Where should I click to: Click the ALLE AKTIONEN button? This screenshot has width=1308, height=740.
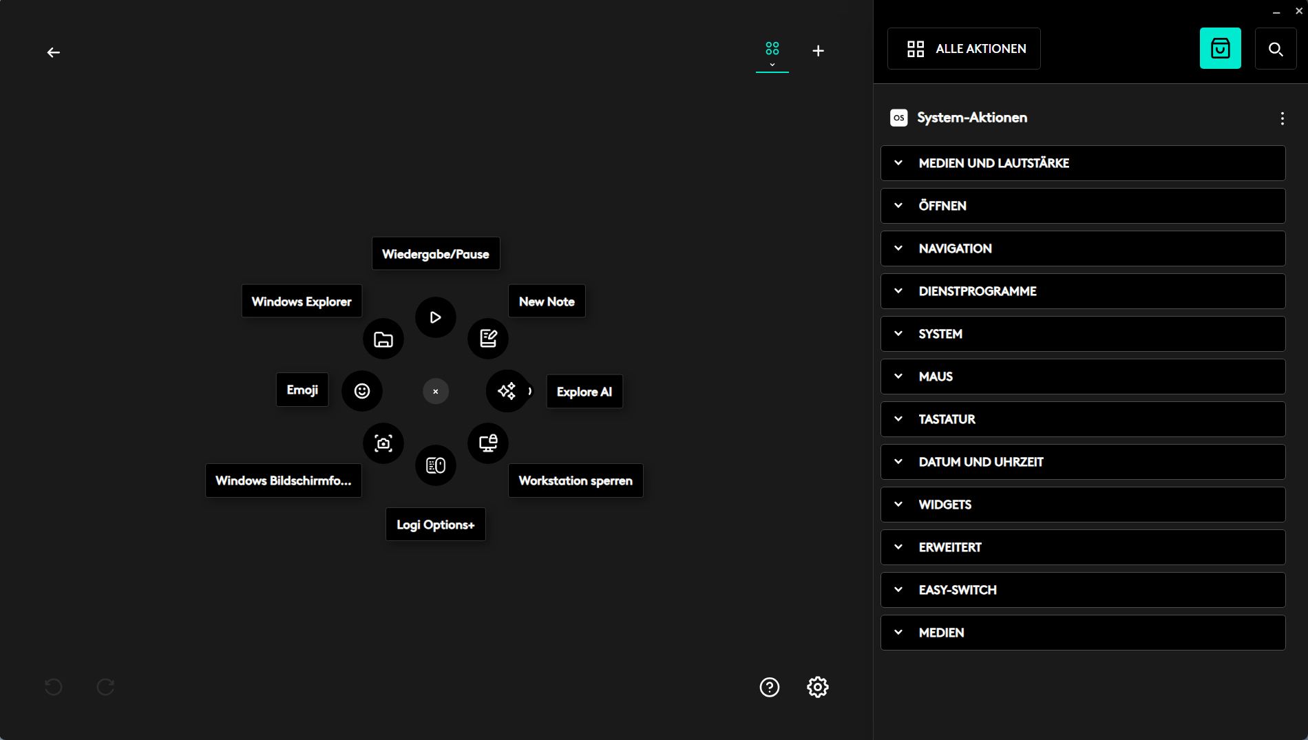pos(964,49)
